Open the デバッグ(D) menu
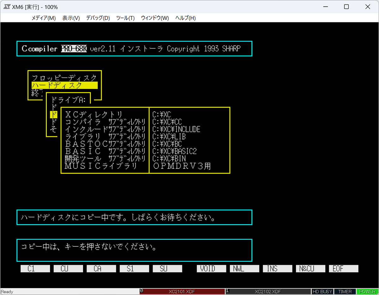This screenshot has width=379, height=295. tap(98, 18)
